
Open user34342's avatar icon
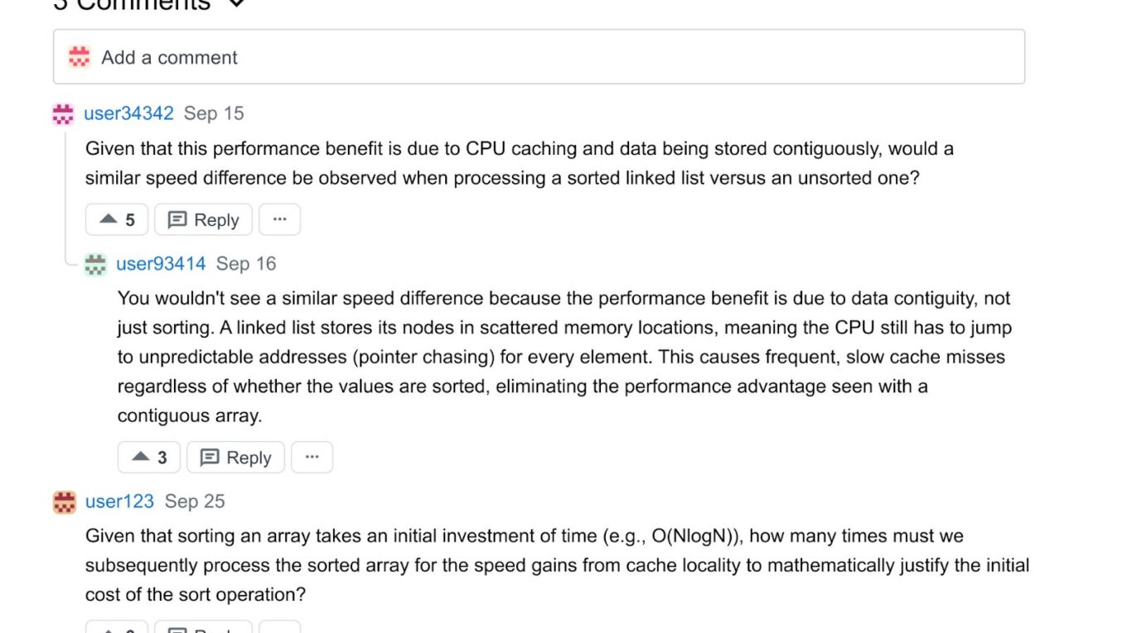[x=63, y=114]
